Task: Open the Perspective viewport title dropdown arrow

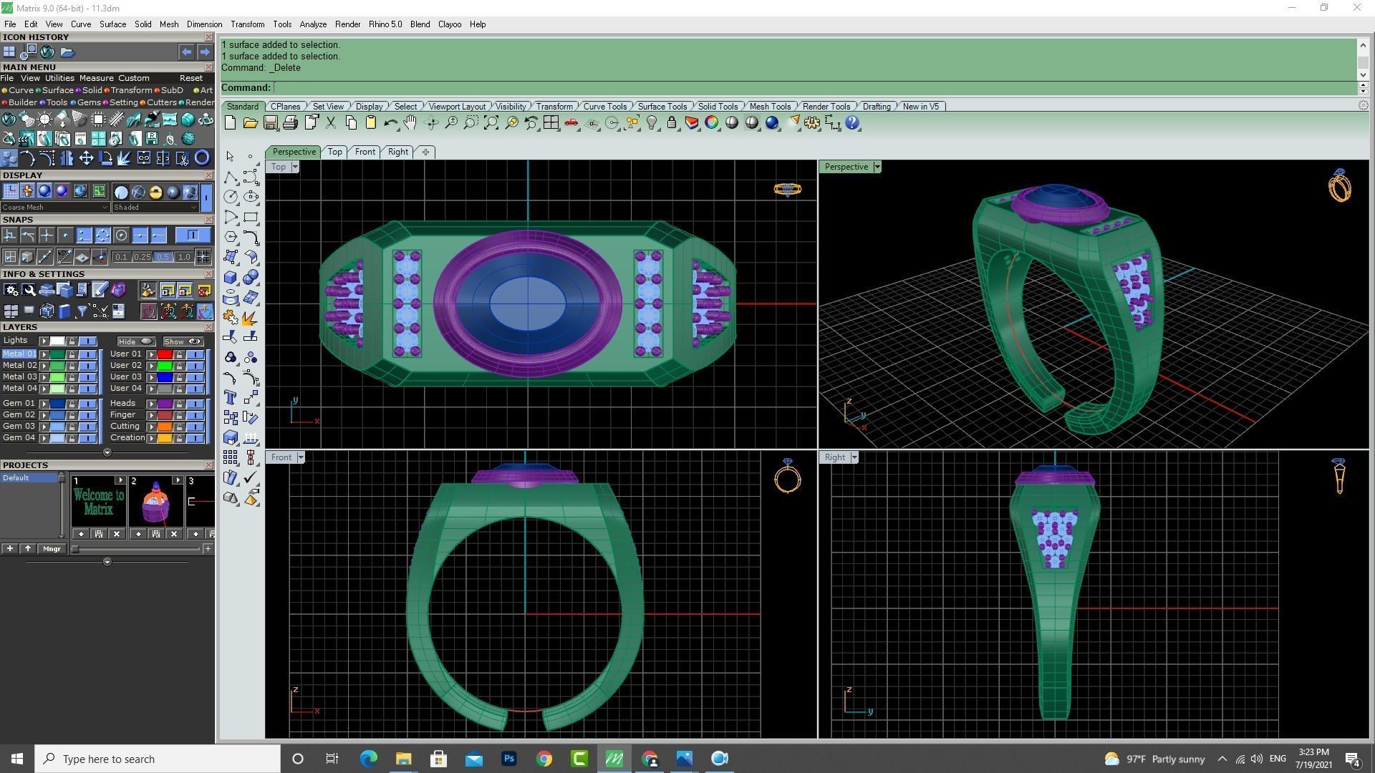Action: point(877,167)
